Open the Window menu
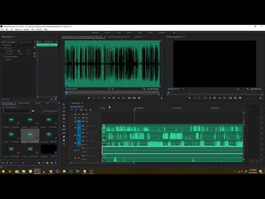The height and width of the screenshot is (199, 265). 39,29
